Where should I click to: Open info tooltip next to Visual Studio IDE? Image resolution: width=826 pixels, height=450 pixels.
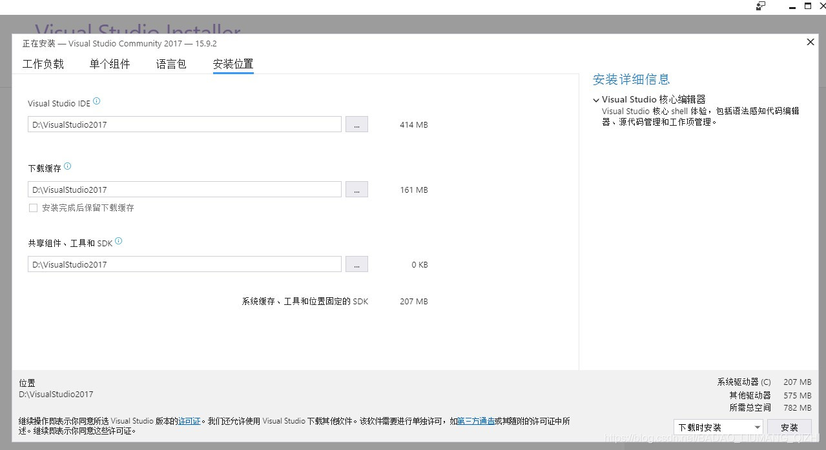97,101
